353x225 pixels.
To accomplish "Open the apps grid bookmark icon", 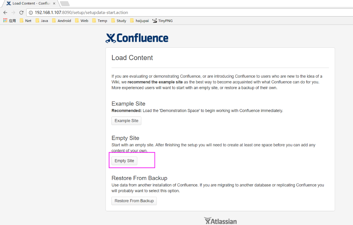I will 9,21.
